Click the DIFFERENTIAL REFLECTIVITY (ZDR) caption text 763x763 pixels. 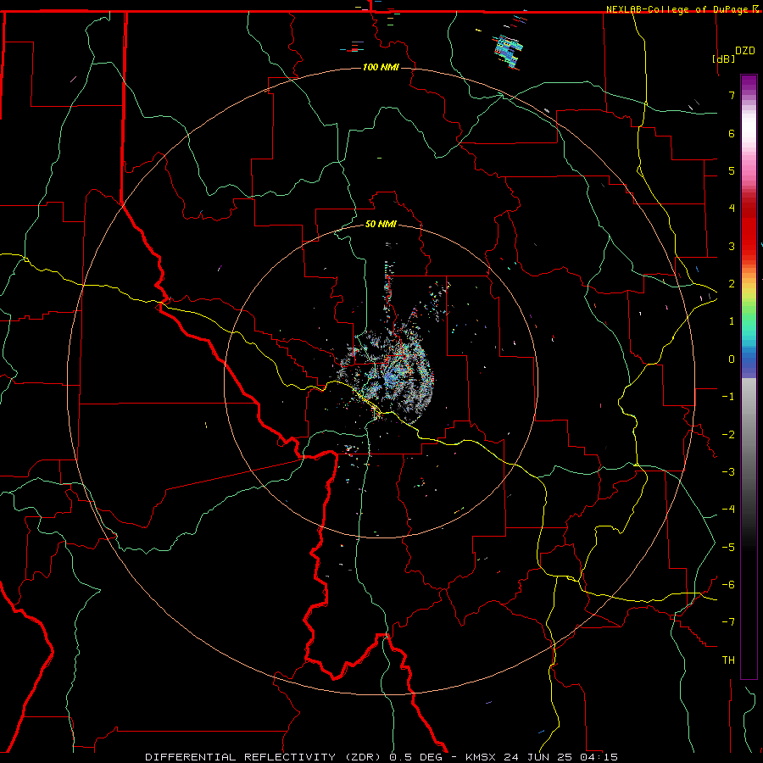point(265,757)
